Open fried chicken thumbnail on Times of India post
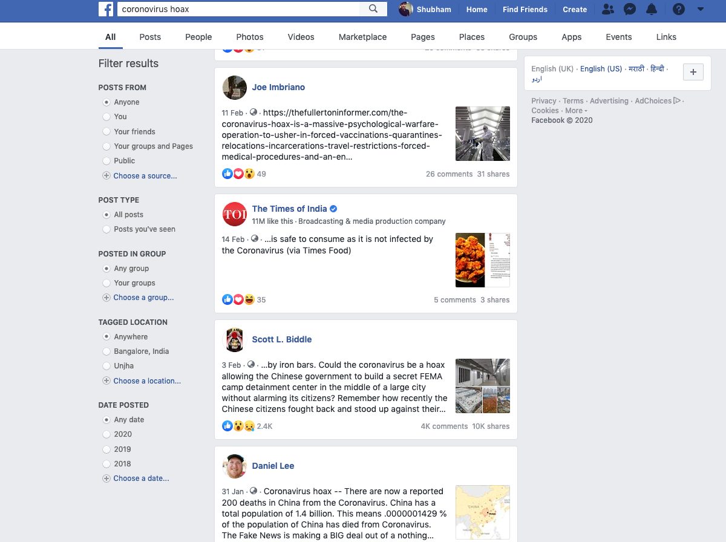 pyautogui.click(x=470, y=260)
